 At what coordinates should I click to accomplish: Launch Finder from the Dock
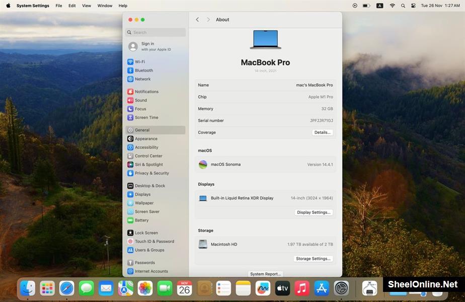coord(28,288)
